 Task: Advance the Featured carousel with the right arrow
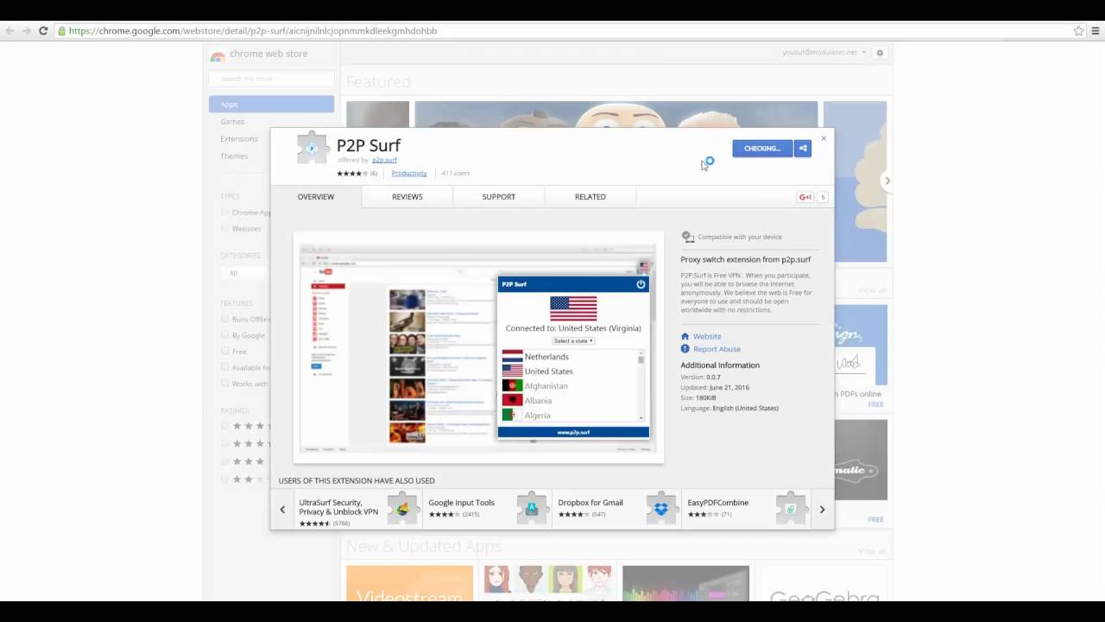(887, 181)
